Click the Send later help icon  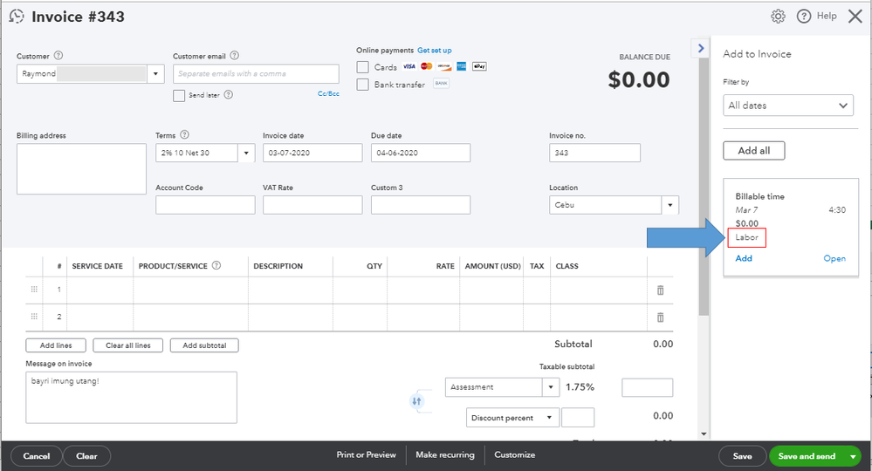coord(229,94)
